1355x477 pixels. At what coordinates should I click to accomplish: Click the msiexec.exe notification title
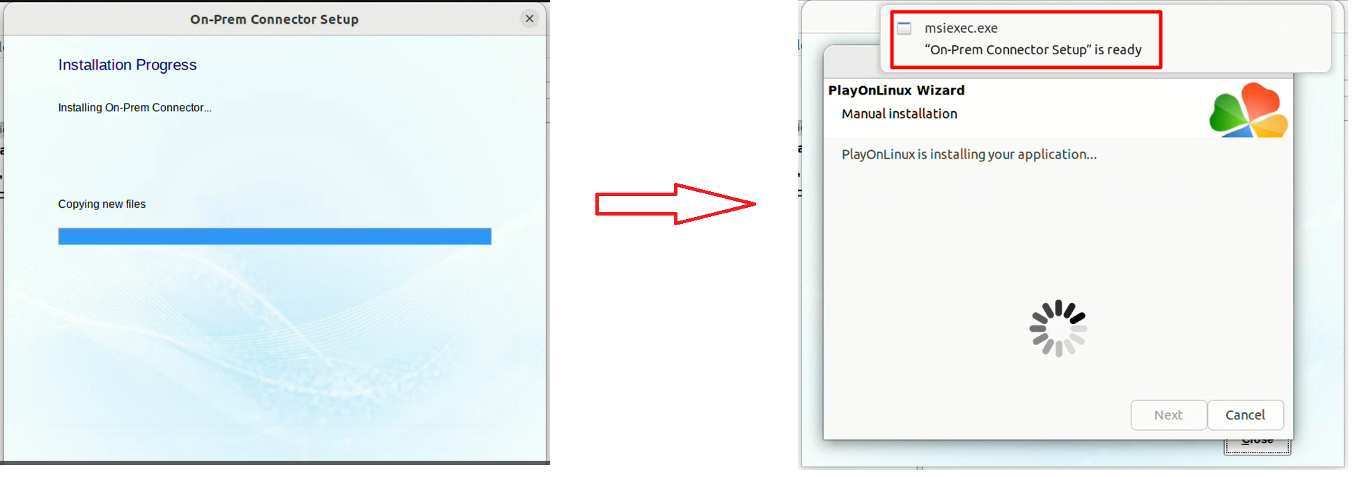961,29
